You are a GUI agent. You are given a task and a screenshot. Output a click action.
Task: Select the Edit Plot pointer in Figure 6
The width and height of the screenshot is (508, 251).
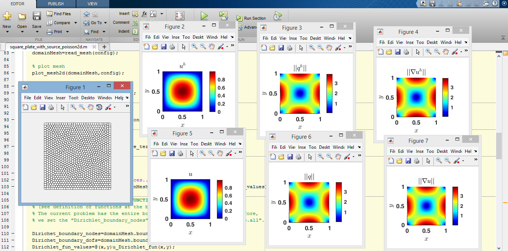(x=310, y=157)
